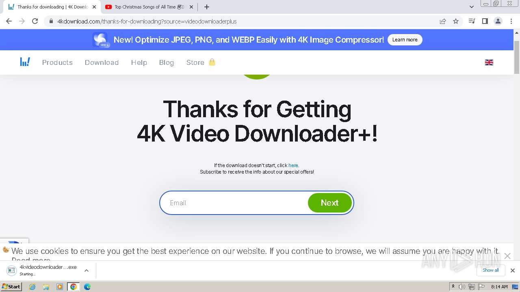Open Chrome three-dot menu
Viewport: 520px width, 292px height.
point(511,21)
